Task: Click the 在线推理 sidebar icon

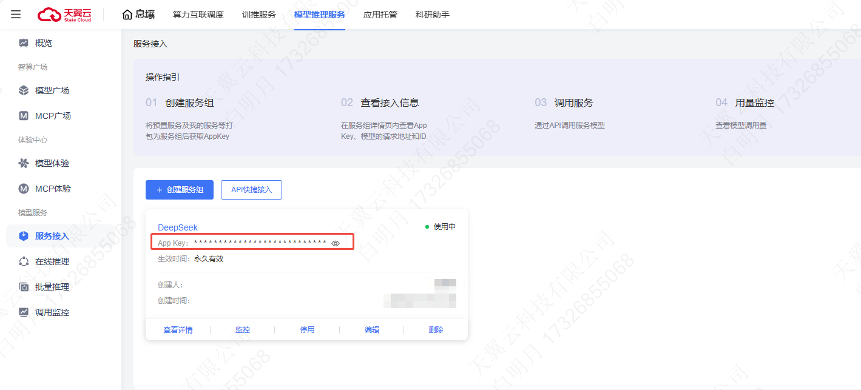Action: coord(24,261)
